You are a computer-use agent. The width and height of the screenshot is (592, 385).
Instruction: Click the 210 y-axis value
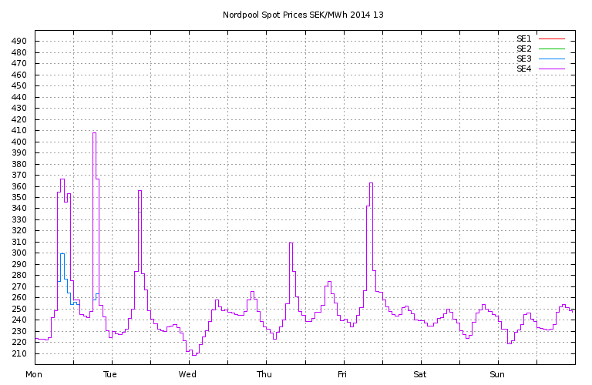pos(18,353)
